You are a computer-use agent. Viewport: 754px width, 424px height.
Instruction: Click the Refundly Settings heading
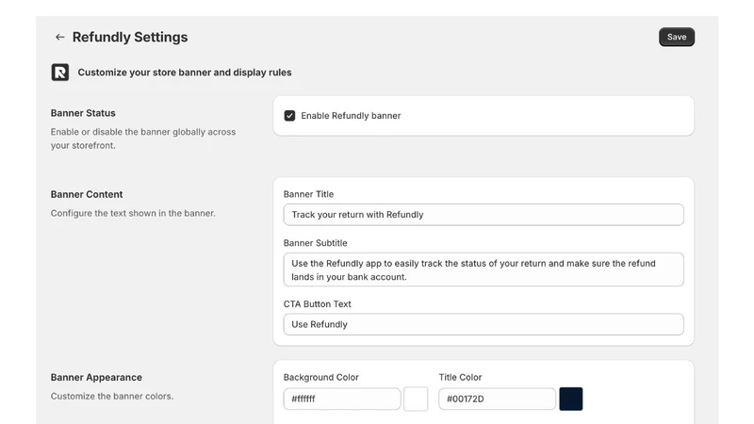click(130, 37)
